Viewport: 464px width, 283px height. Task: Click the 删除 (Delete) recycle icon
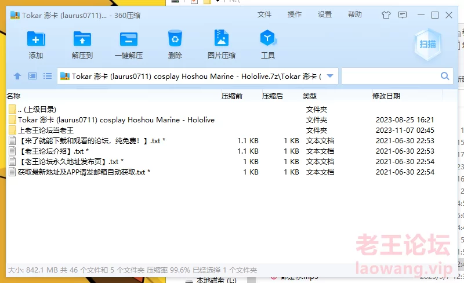tap(175, 38)
